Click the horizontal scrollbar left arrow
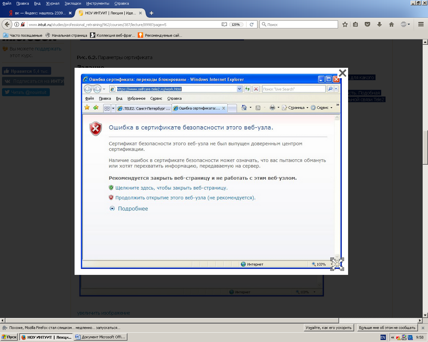Screen dimensions: 428x342 click(3, 321)
